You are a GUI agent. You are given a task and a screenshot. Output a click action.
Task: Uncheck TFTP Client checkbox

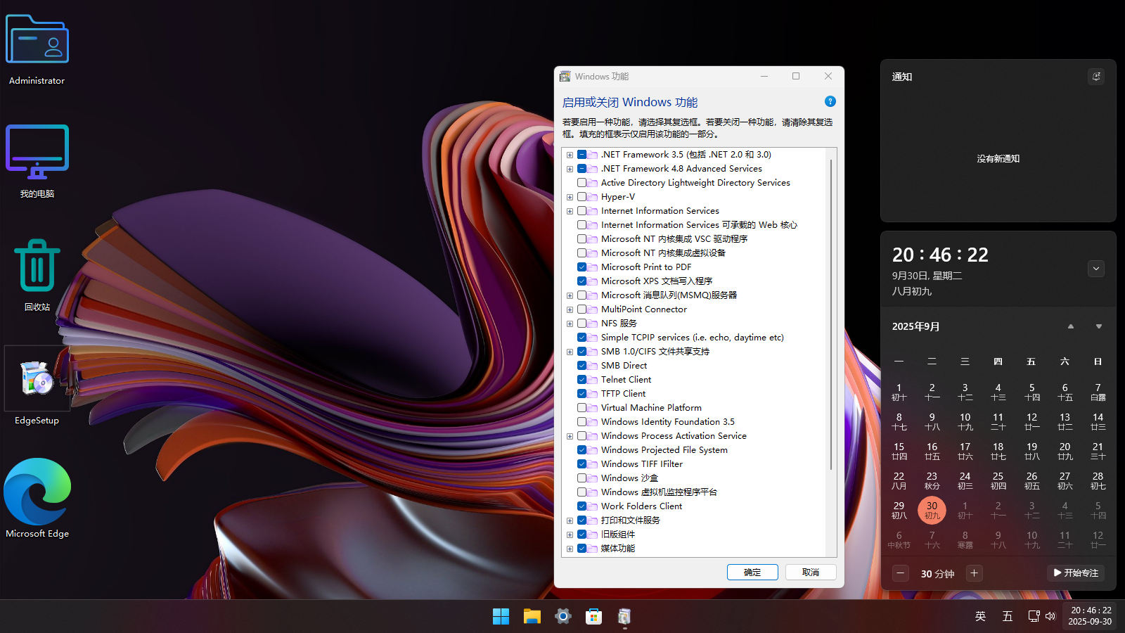click(x=582, y=394)
